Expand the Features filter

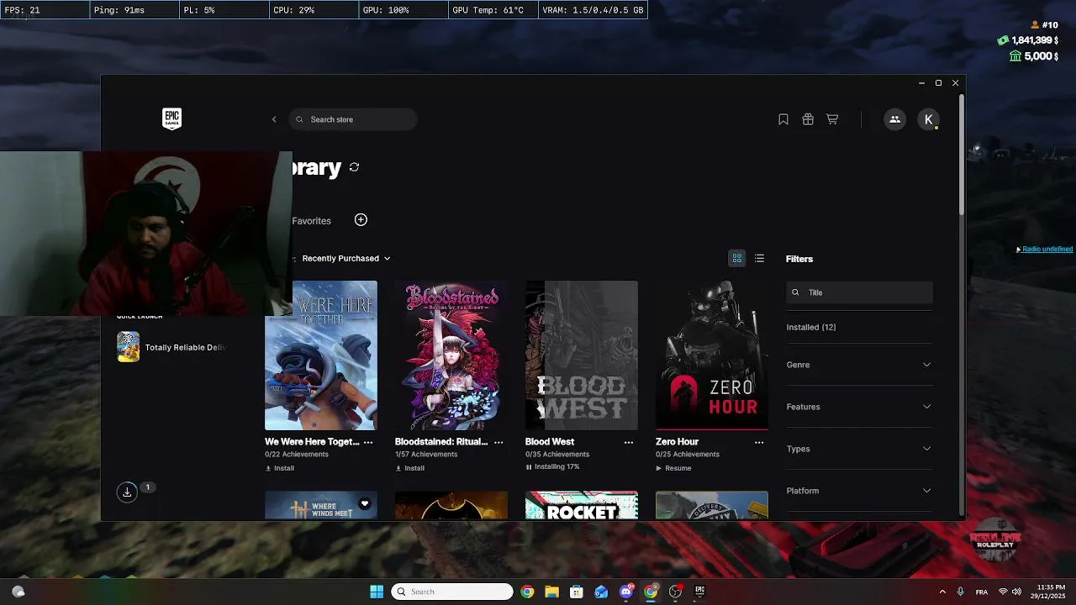[859, 407]
